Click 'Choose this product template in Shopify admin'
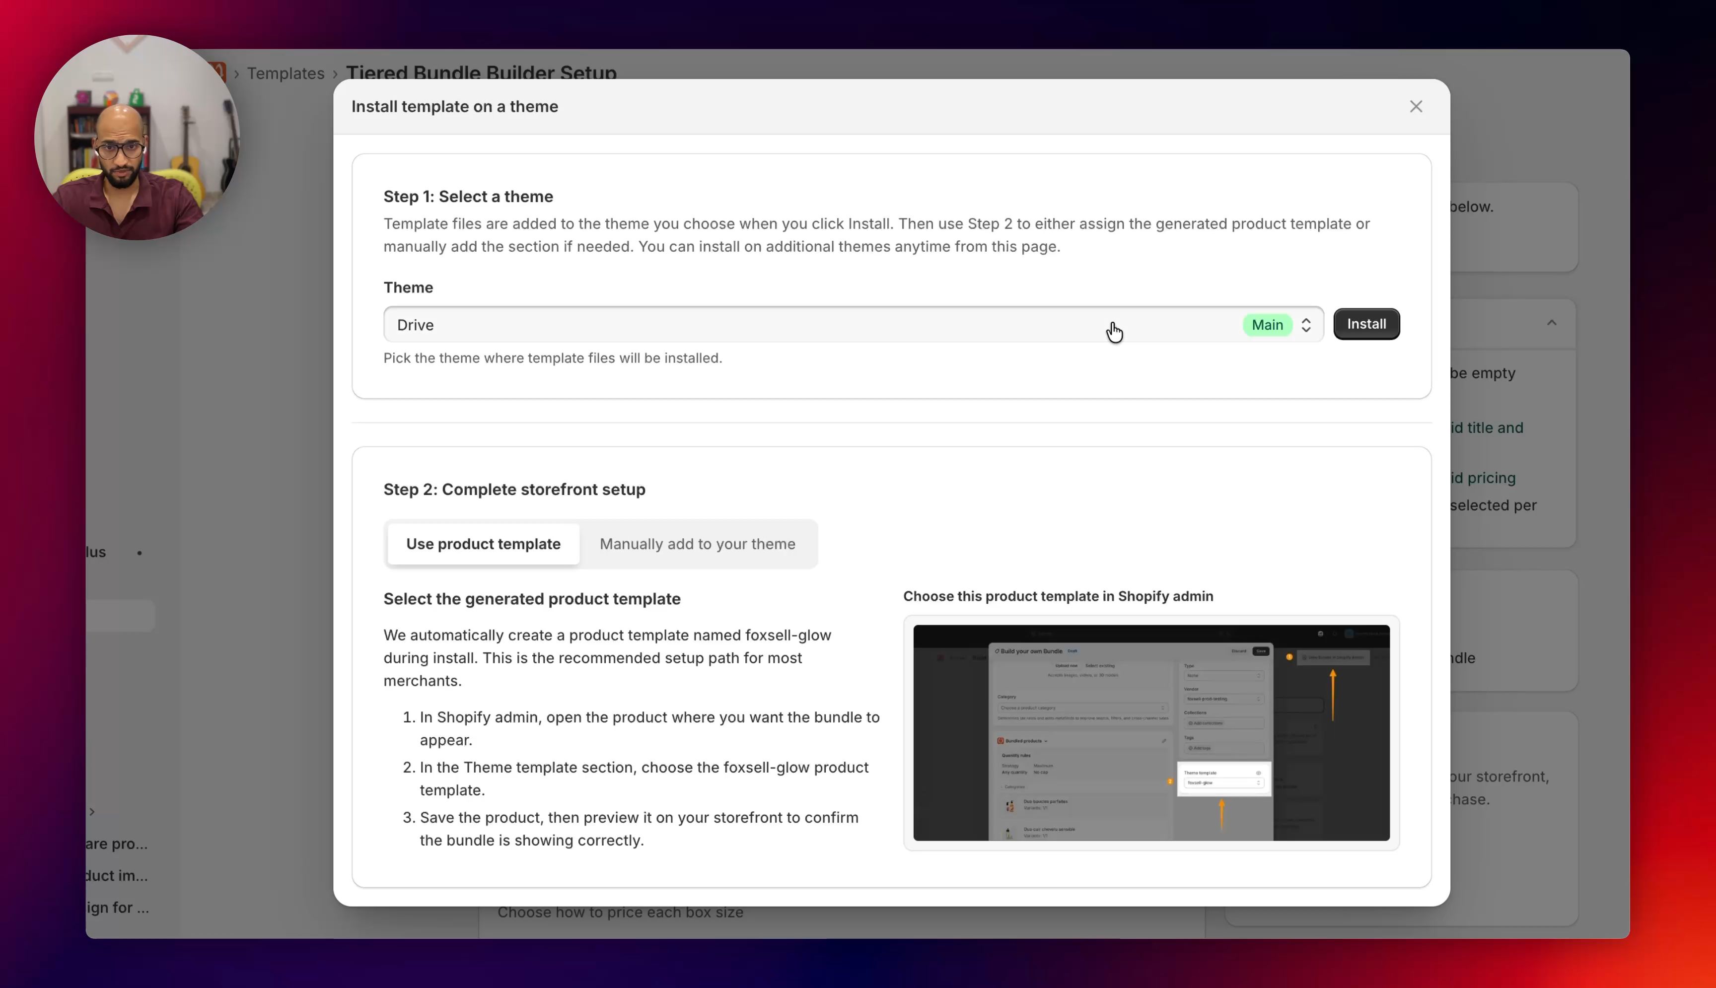Image resolution: width=1716 pixels, height=988 pixels. tap(1058, 596)
